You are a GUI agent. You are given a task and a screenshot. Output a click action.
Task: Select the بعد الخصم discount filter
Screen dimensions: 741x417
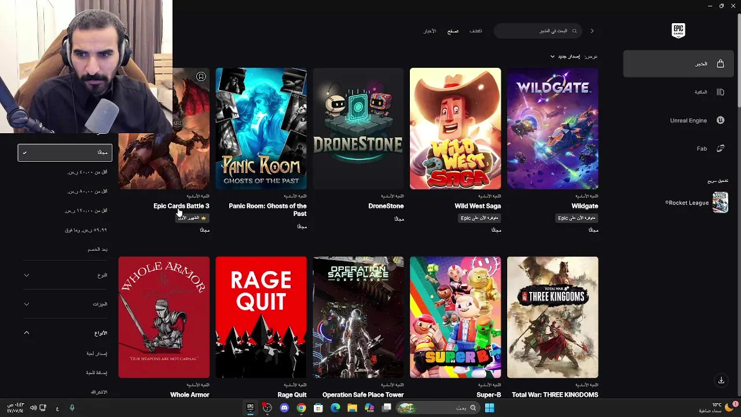pyautogui.click(x=97, y=249)
